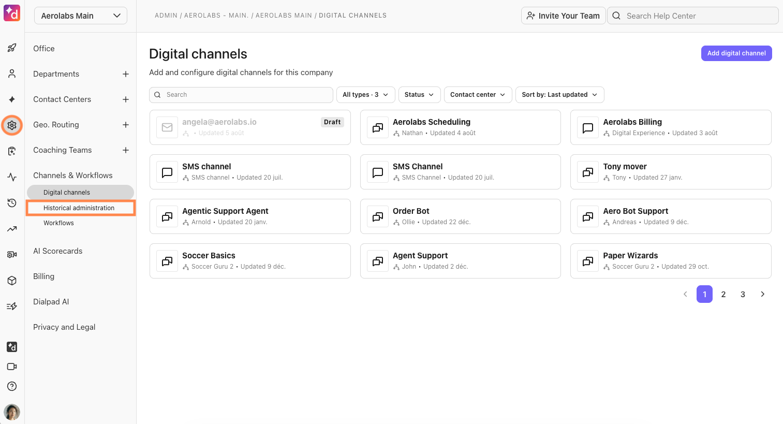Open Historical administration submenu item
The width and height of the screenshot is (783, 424).
click(81, 208)
